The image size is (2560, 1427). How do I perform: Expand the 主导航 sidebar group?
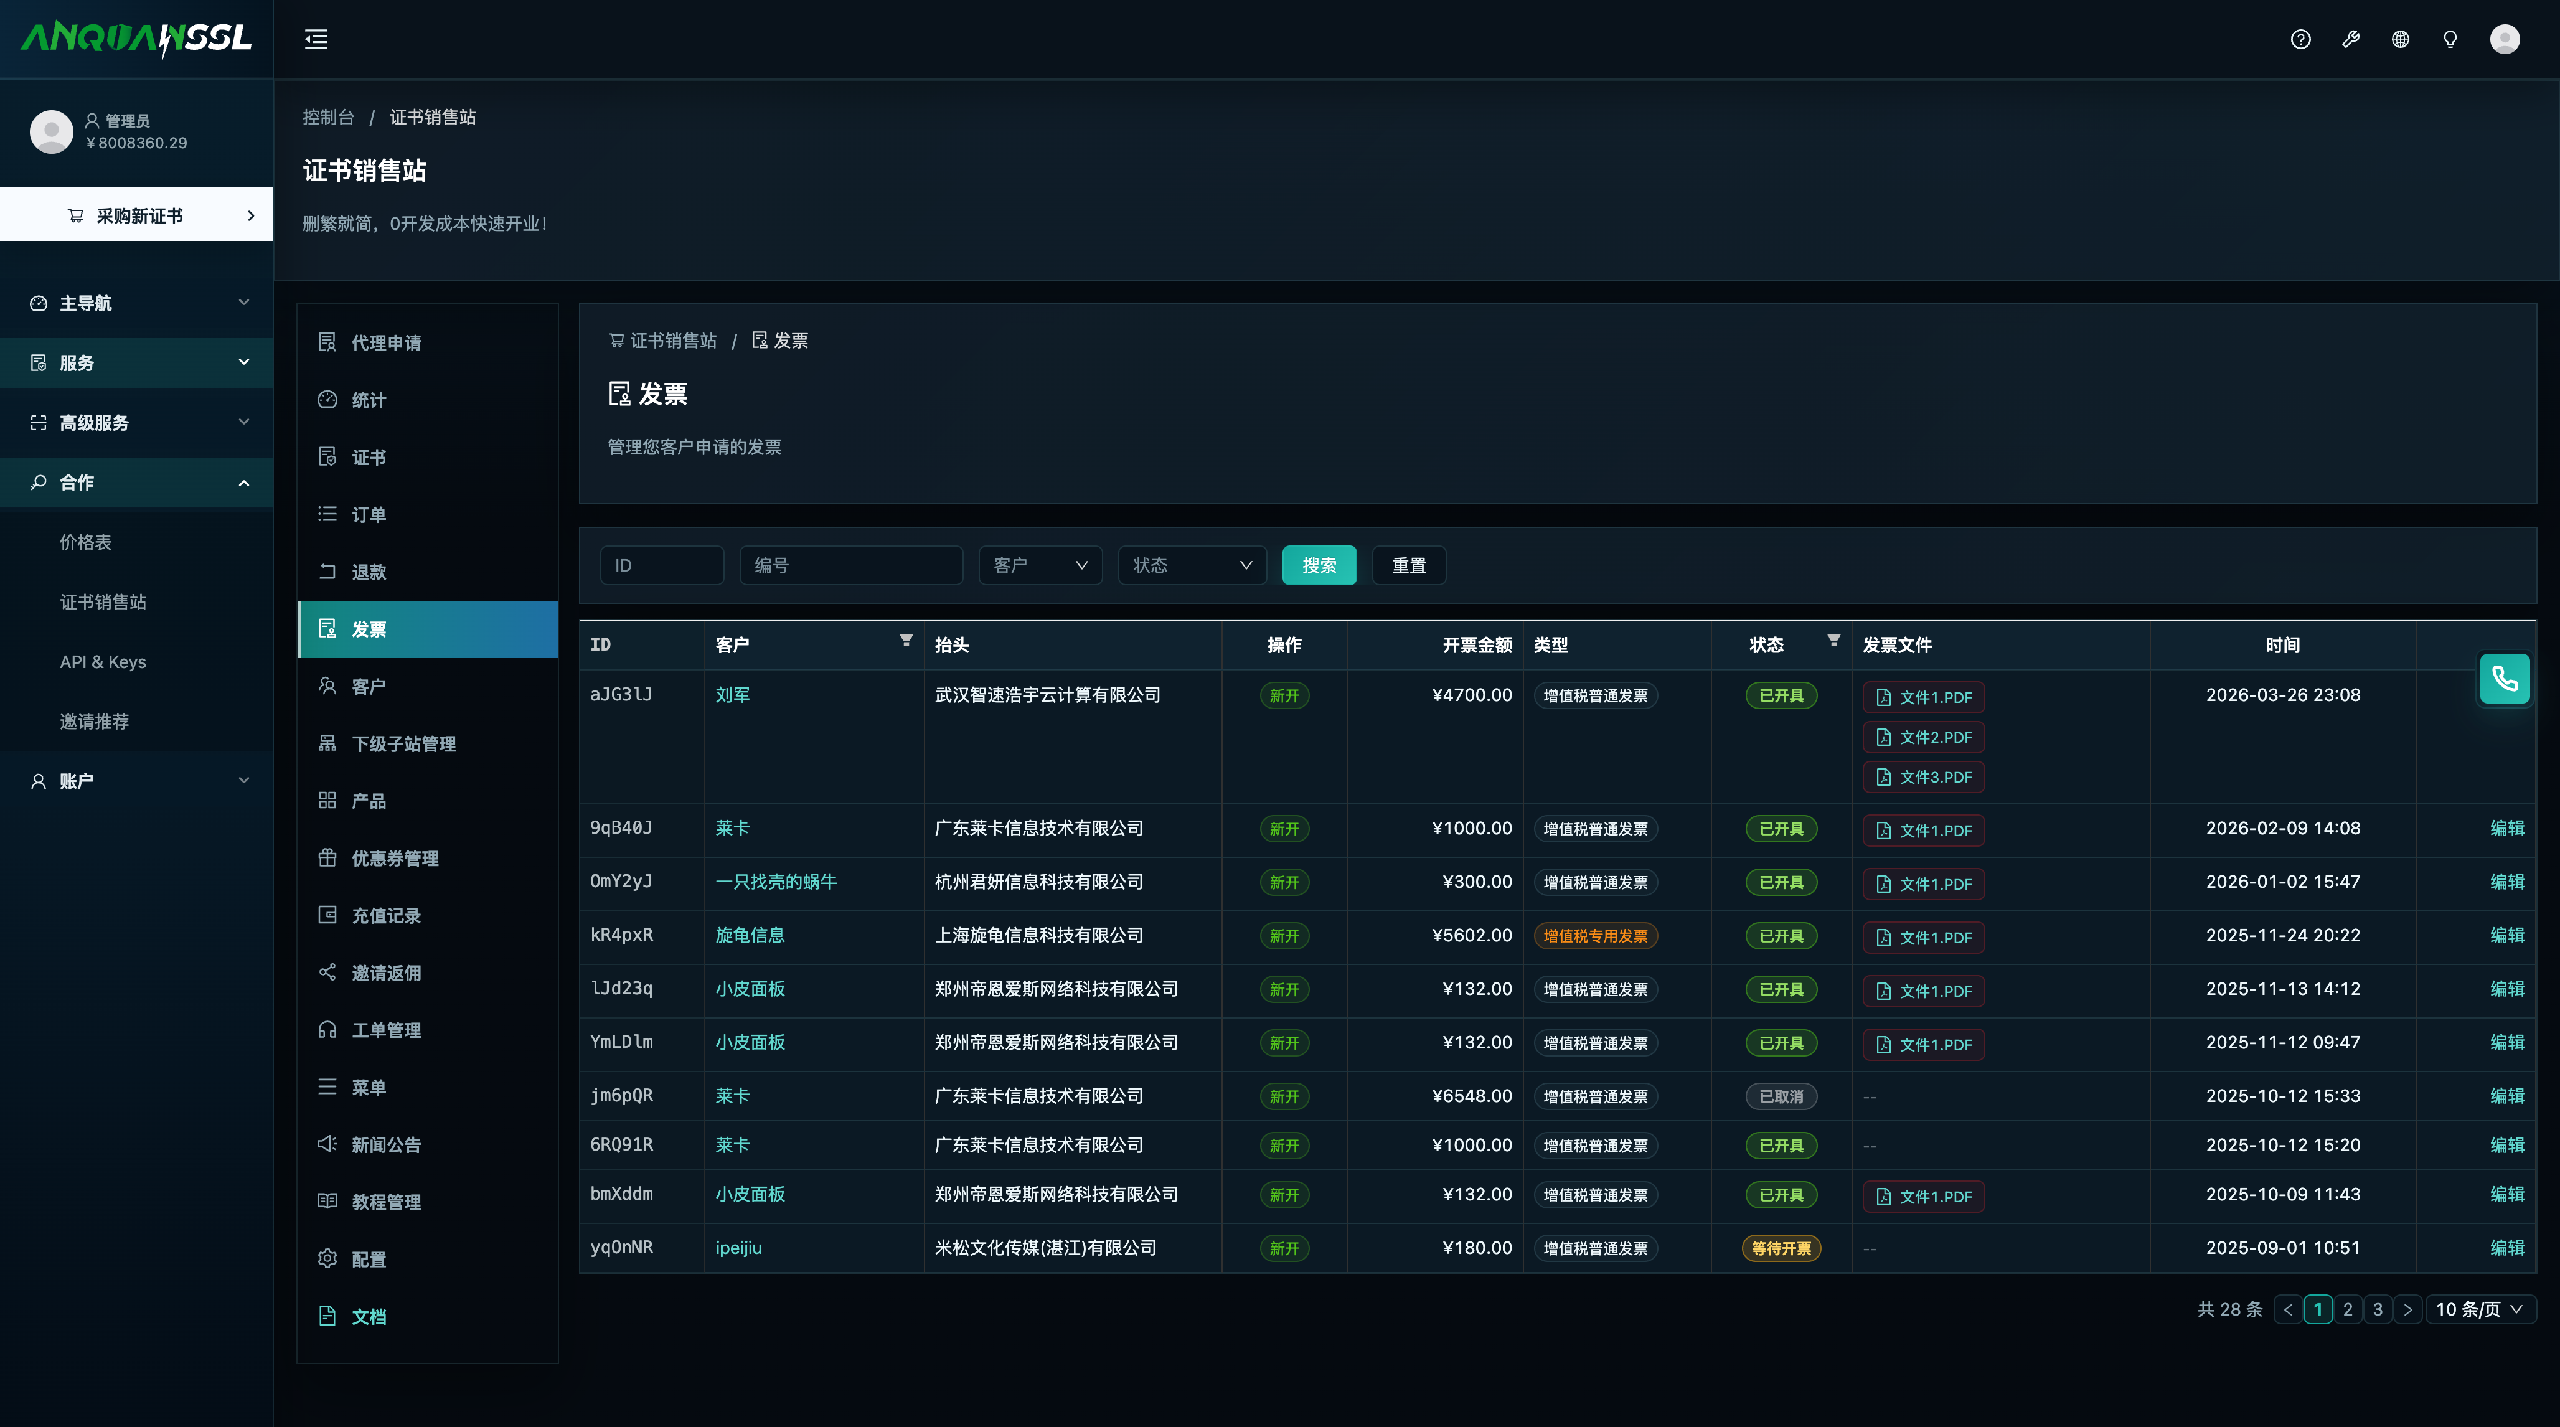point(136,303)
